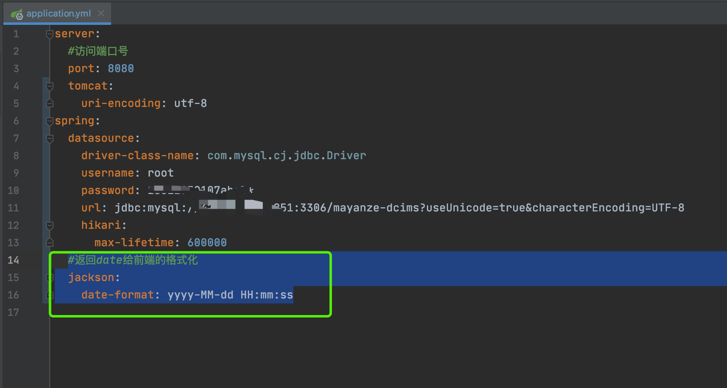Click 'mayanze-dcims' in the JDBC url

point(376,208)
